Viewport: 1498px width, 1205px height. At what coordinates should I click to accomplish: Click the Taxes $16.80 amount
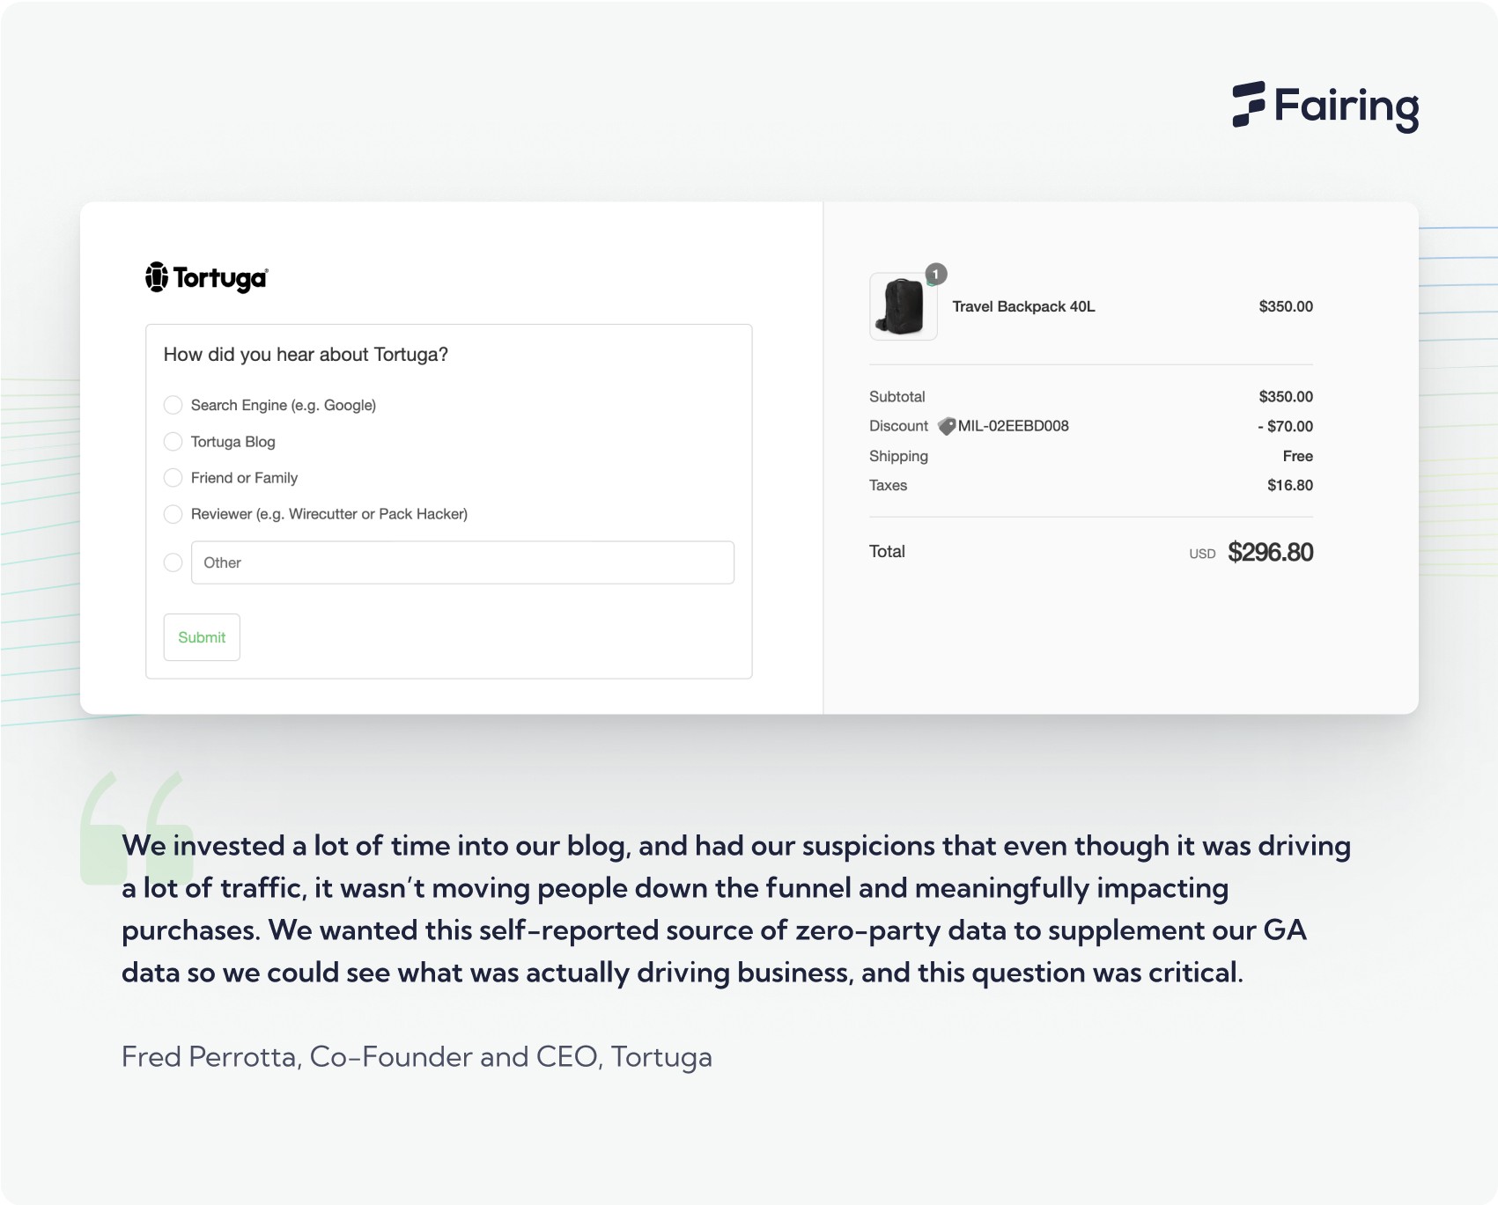pyautogui.click(x=1290, y=485)
